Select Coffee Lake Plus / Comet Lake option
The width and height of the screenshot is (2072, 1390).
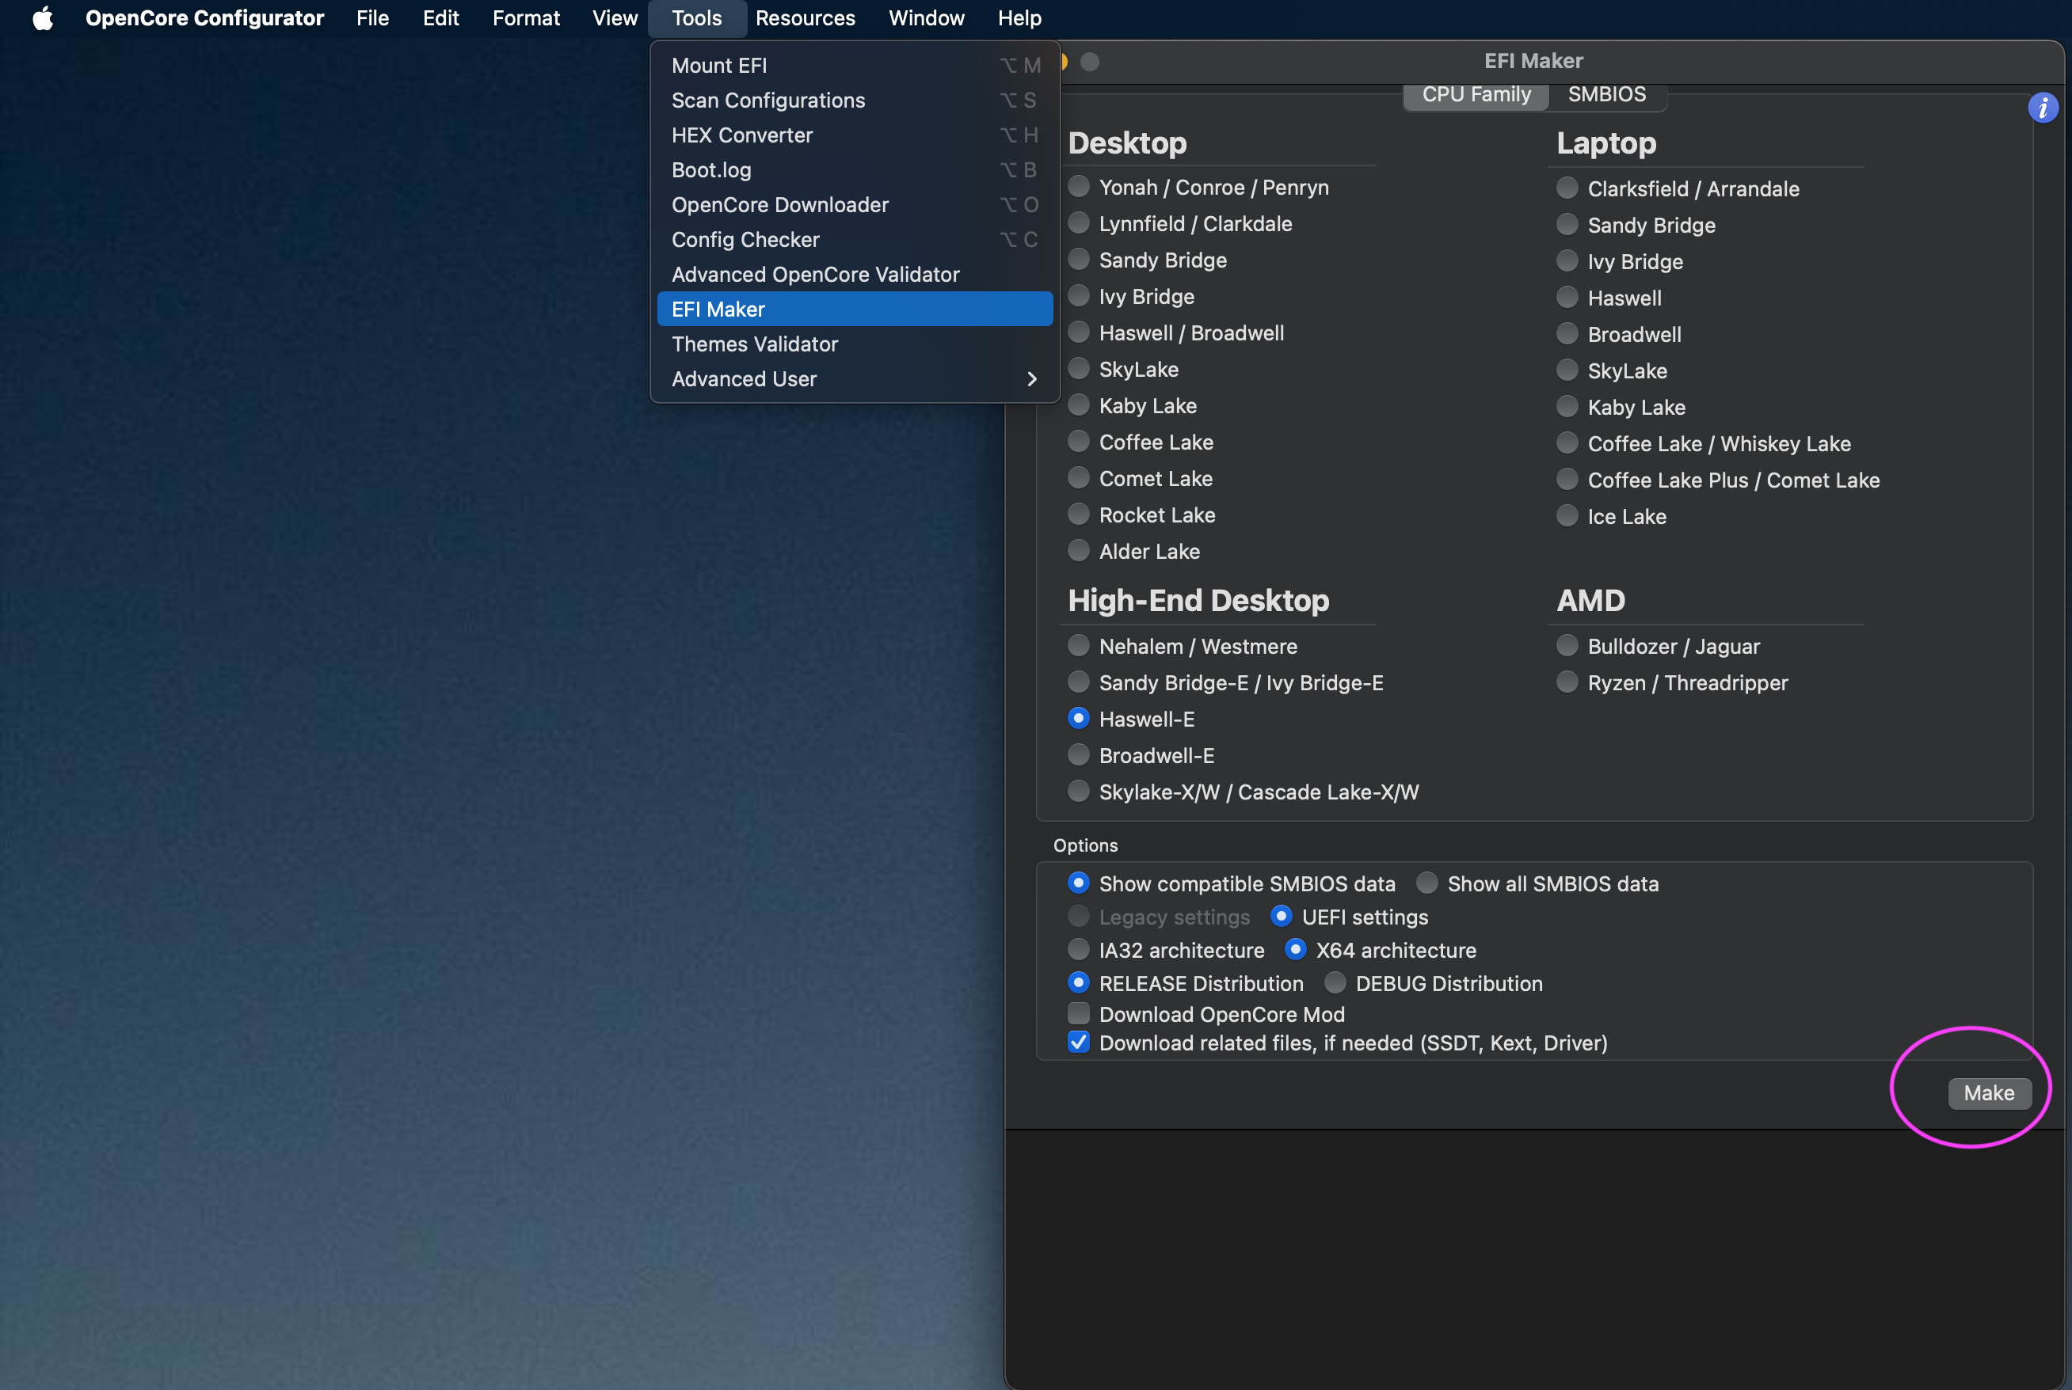pos(1567,479)
